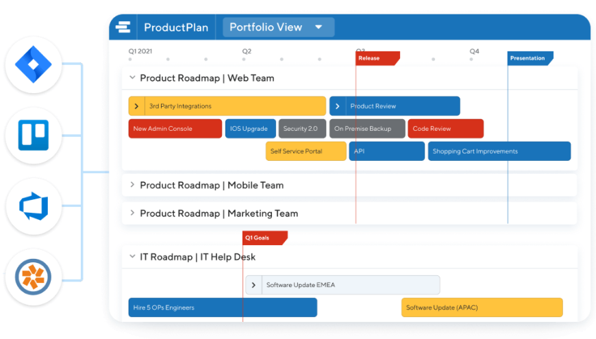Expand the Product Roadmap Mobile Team section
Viewport: 596px width, 339px height.
click(x=132, y=185)
